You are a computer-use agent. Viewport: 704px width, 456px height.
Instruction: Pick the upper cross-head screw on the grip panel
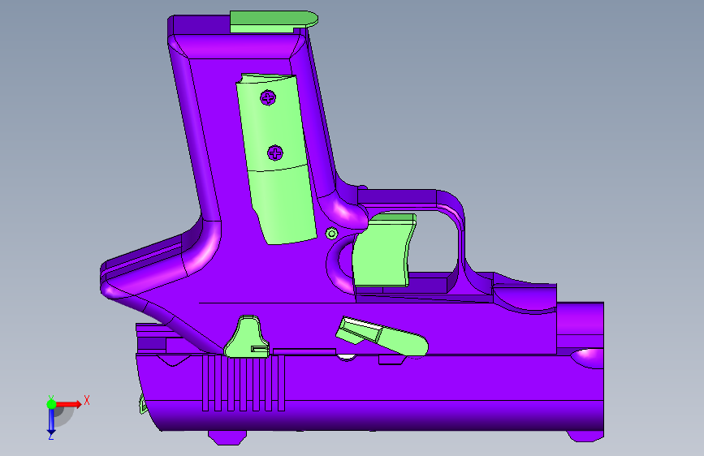pos(268,97)
